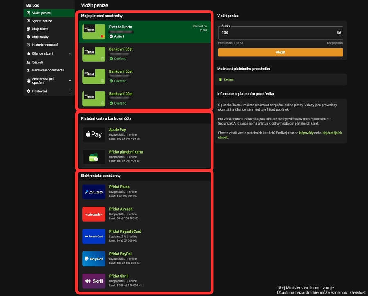
Task: Click the Pluso logo
Action: pos(94,192)
